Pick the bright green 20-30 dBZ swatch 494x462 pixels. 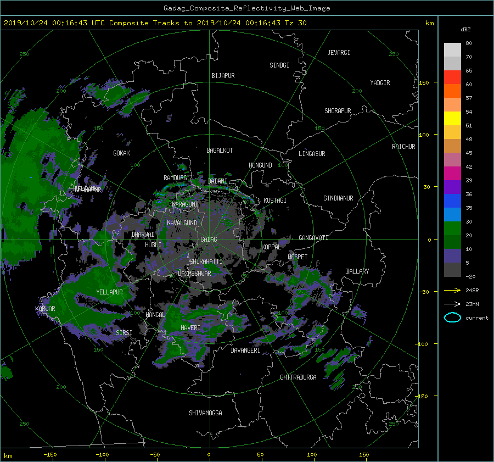tap(452, 229)
